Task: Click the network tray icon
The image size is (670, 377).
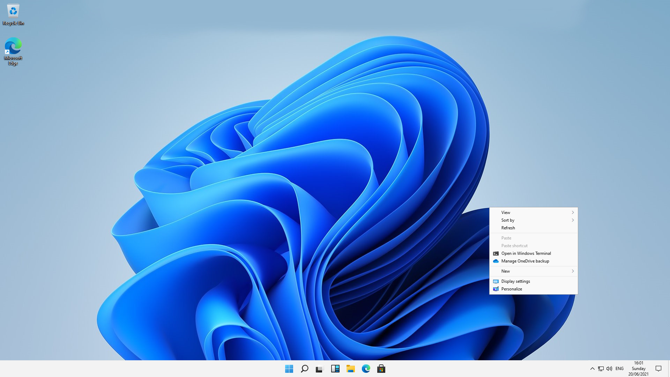Action: pyautogui.click(x=601, y=369)
